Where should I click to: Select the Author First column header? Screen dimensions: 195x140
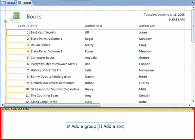[94, 26]
